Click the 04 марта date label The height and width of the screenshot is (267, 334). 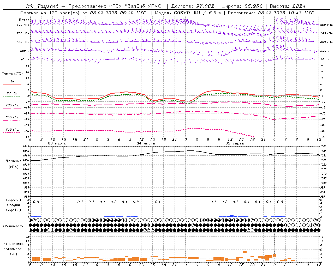pos(146,143)
